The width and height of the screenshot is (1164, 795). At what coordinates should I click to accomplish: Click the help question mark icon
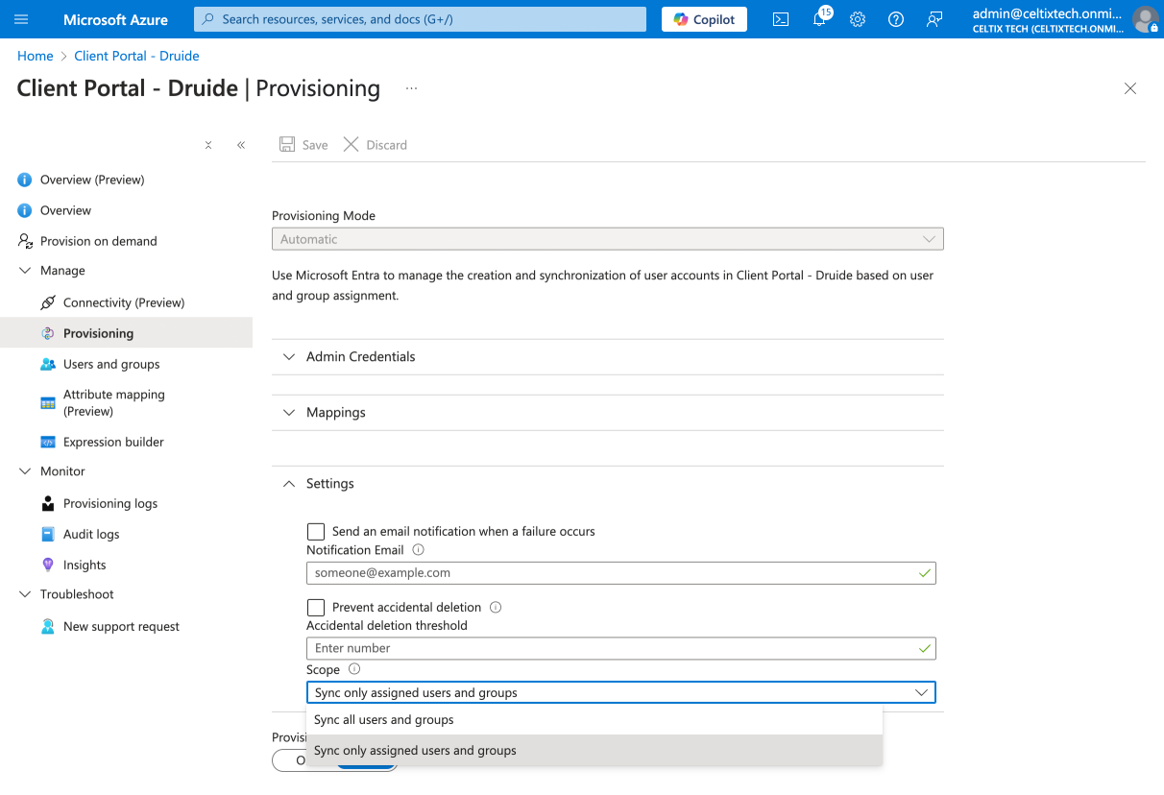[896, 19]
